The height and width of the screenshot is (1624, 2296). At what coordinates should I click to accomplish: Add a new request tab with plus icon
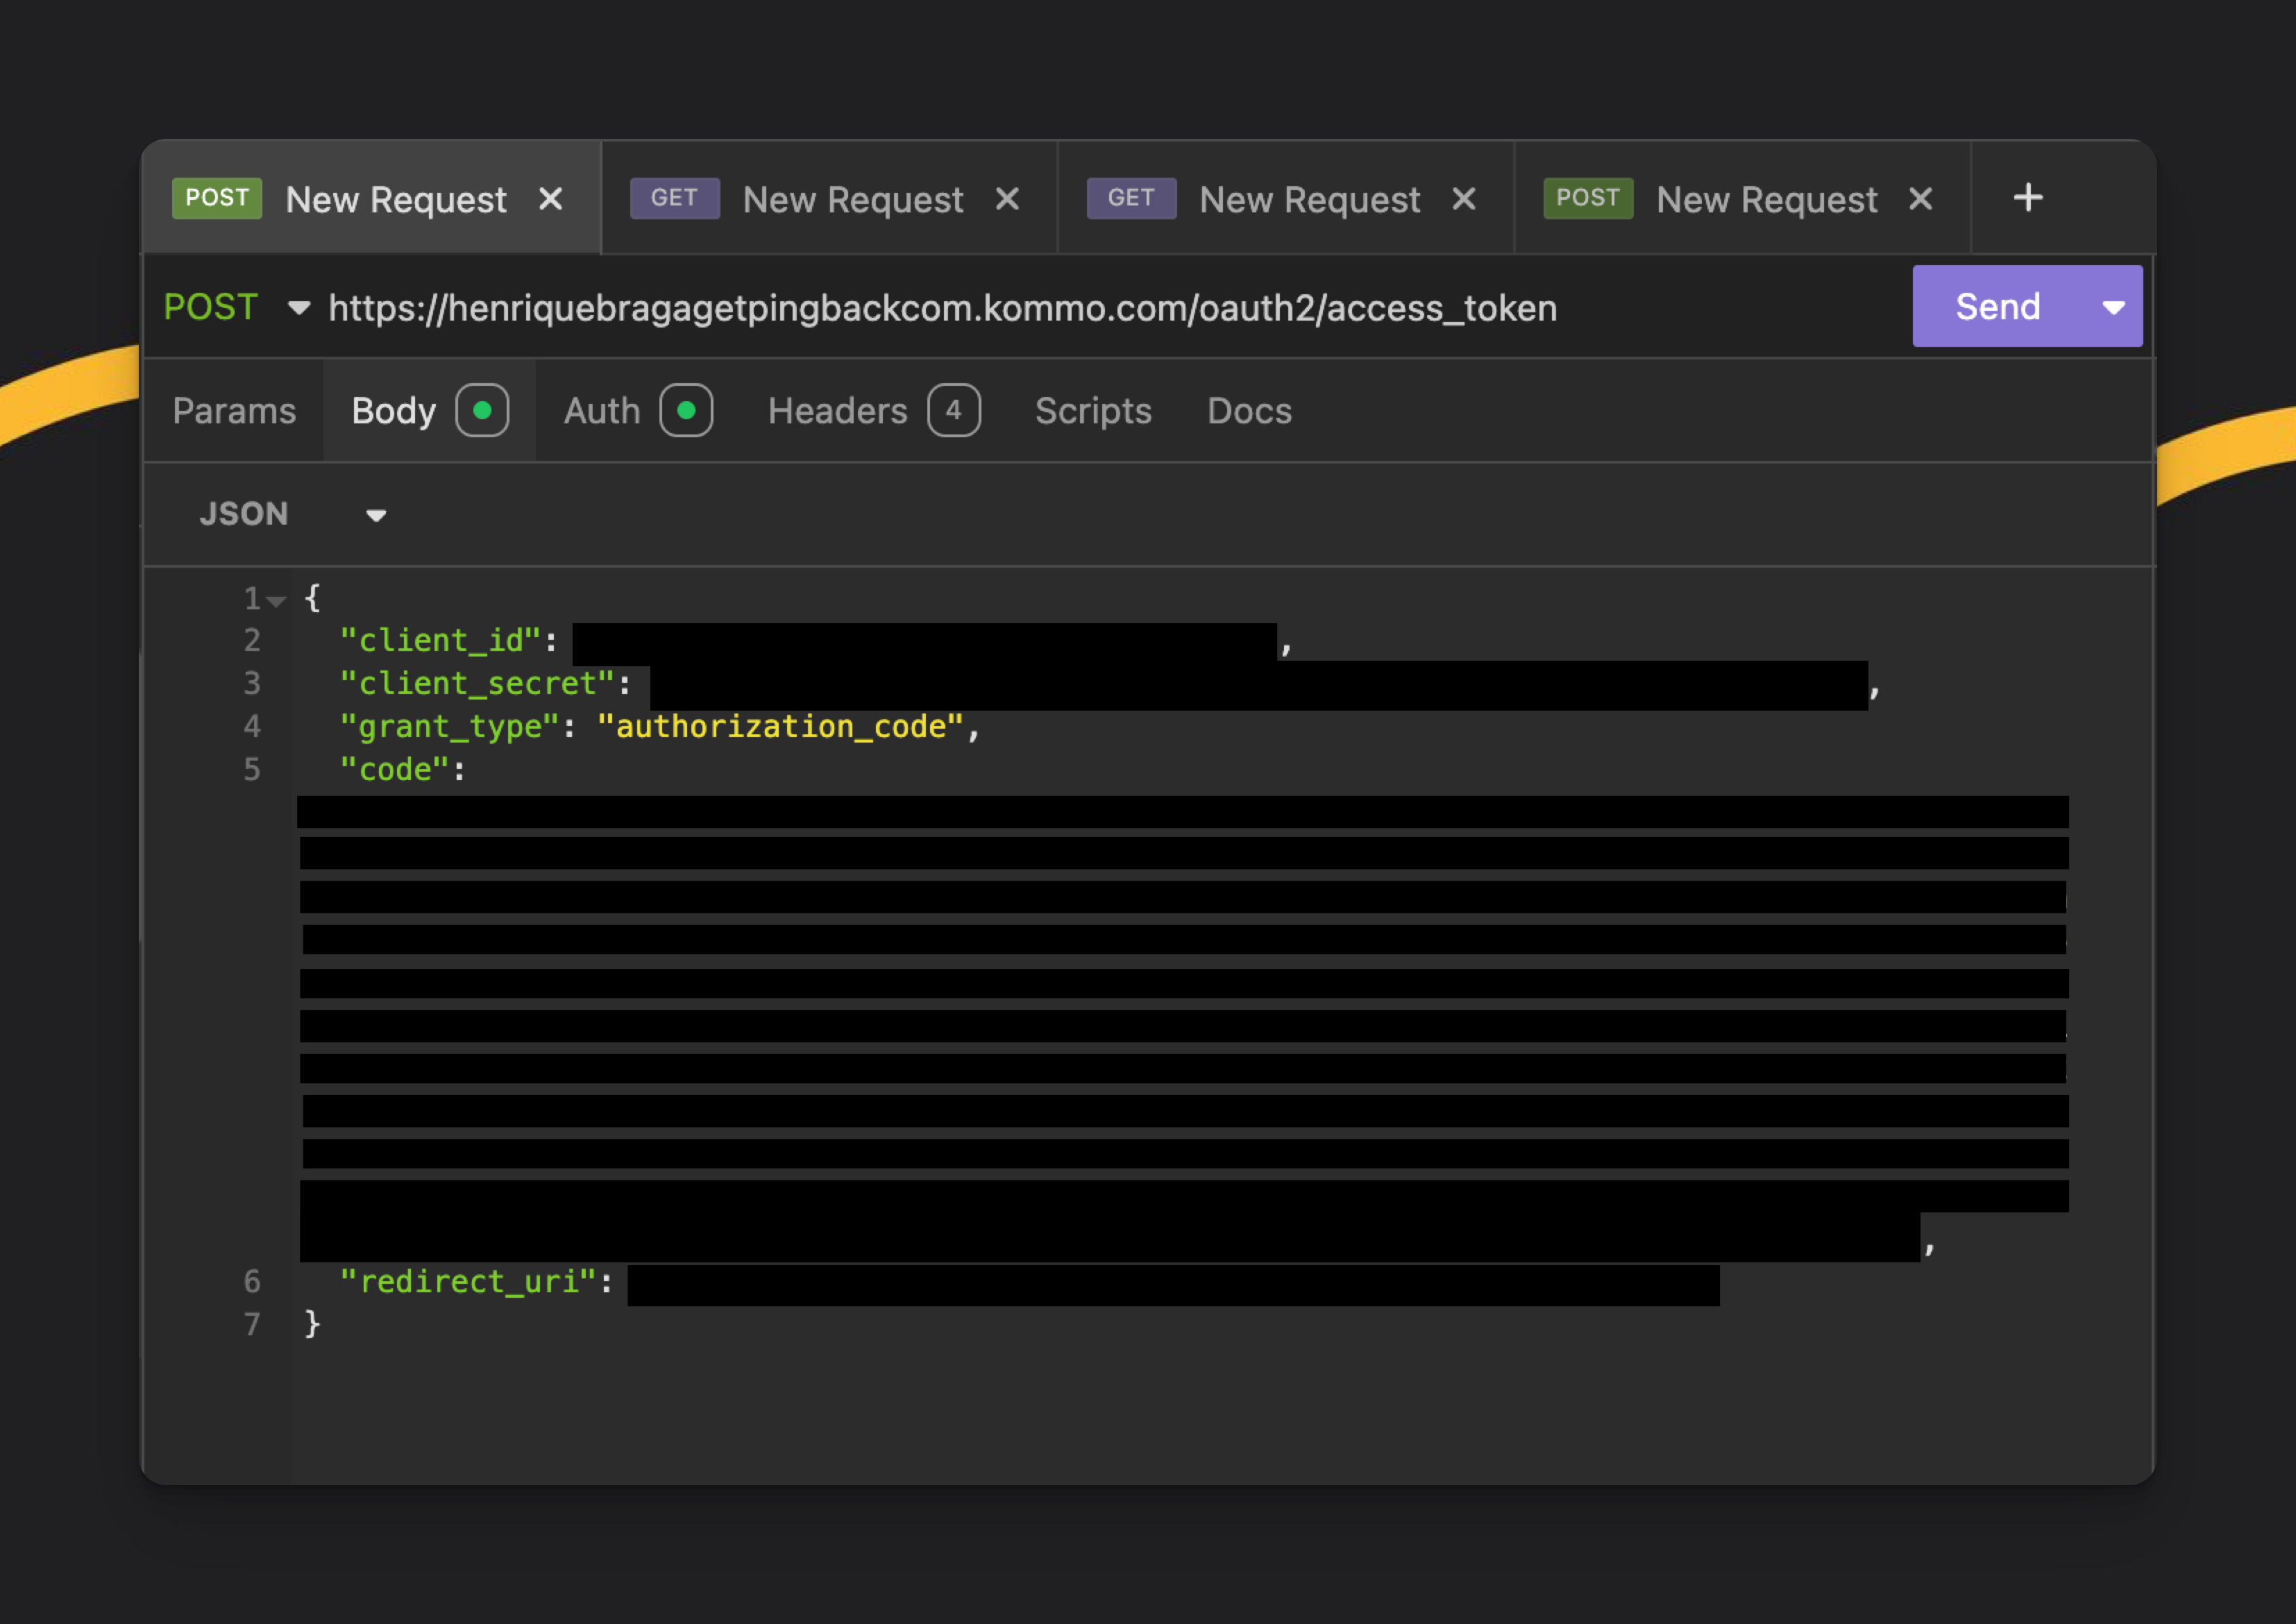[x=2027, y=197]
